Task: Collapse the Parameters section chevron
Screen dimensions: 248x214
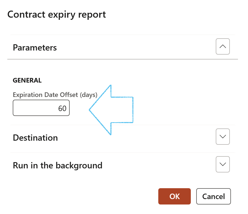Action: point(223,47)
